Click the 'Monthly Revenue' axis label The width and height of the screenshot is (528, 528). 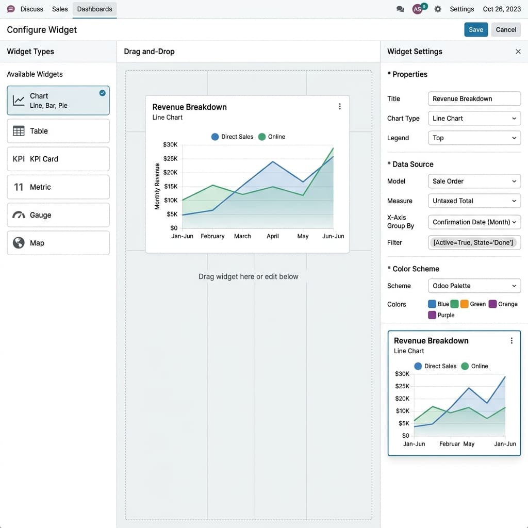click(157, 186)
